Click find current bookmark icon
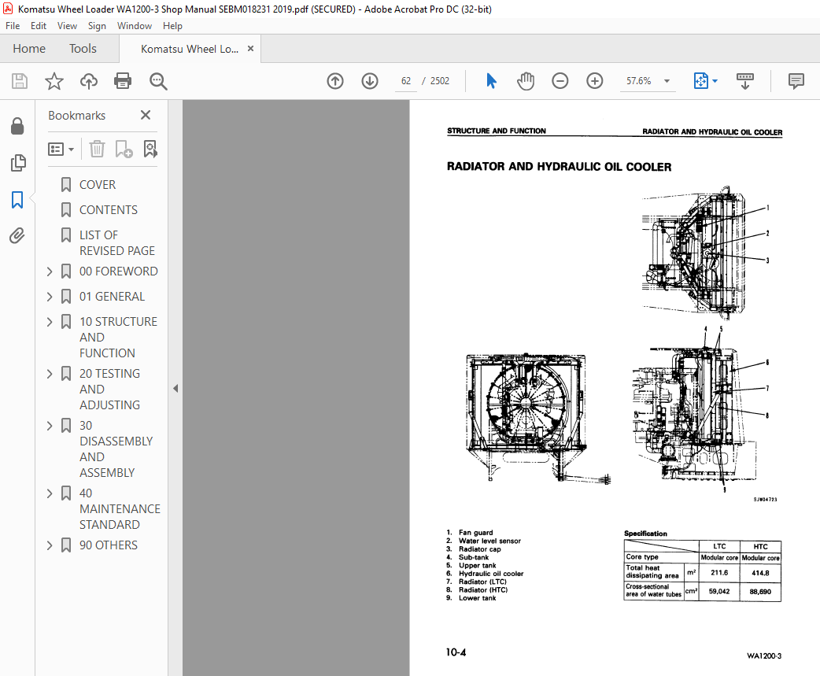Screen dimensions: 820x676 150,150
